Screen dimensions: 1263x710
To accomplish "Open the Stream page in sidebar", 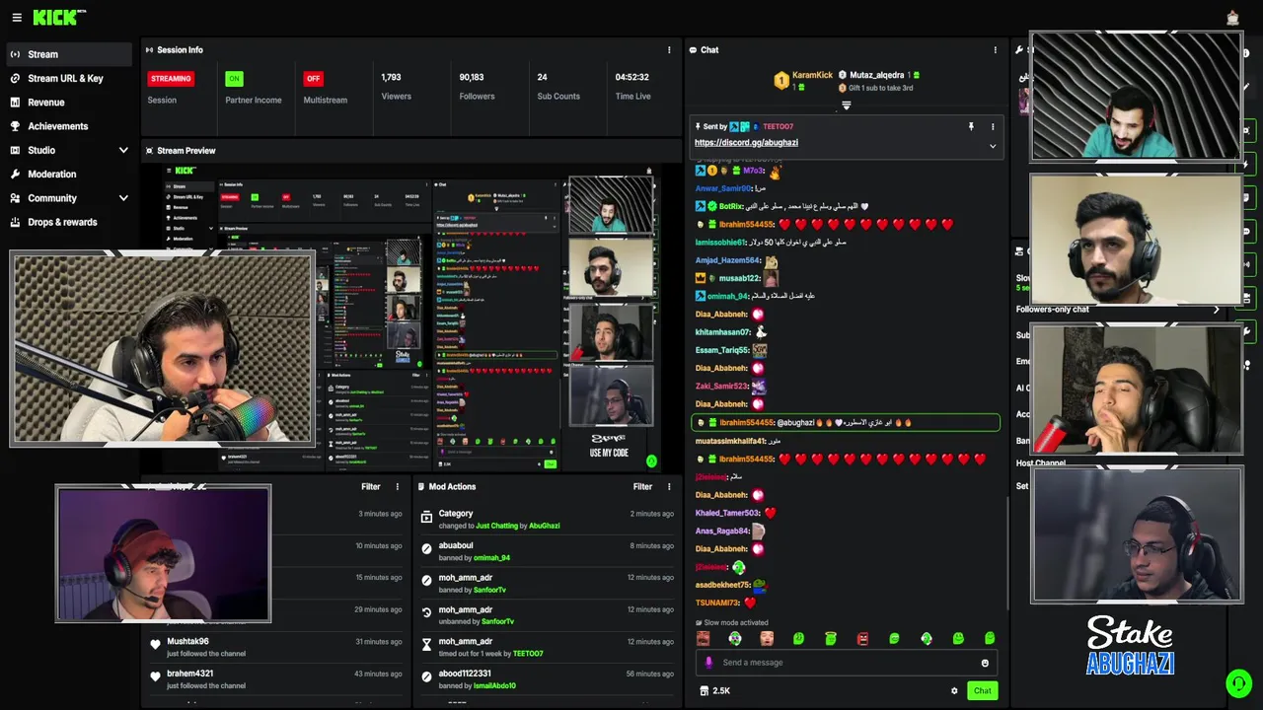I will [68, 54].
